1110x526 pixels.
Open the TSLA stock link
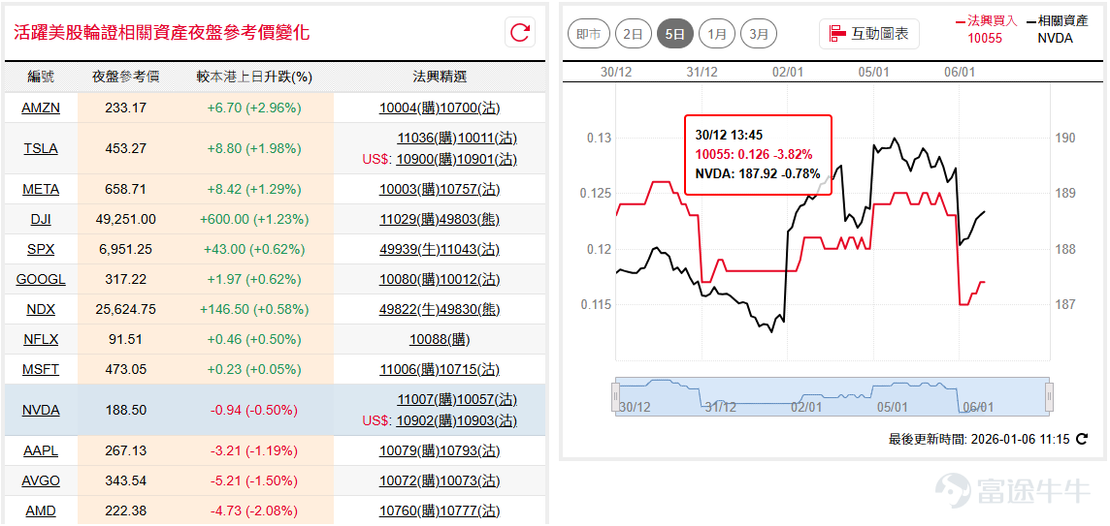click(x=41, y=148)
